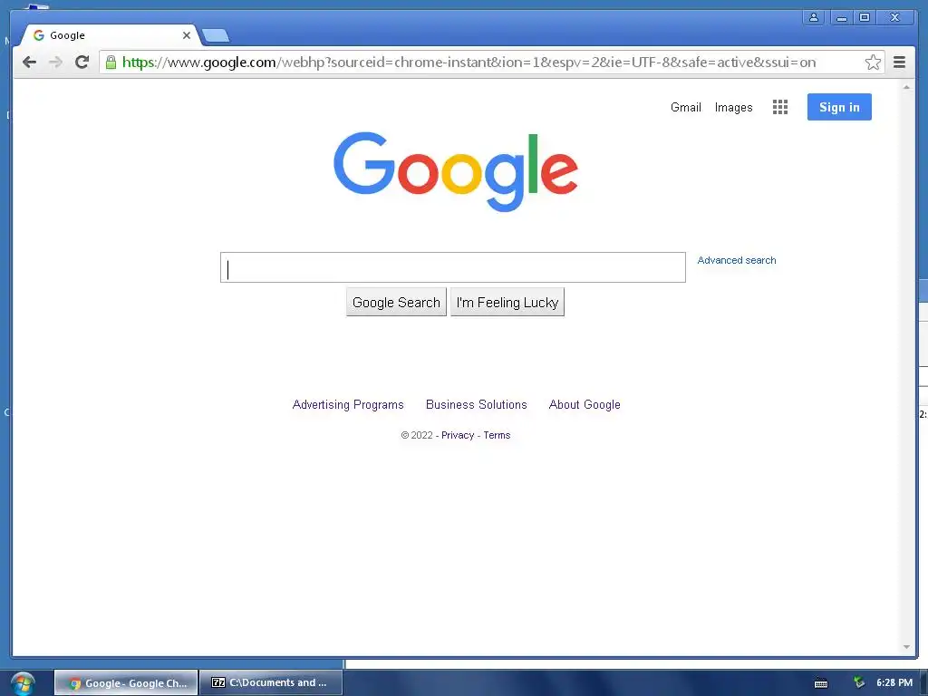The image size is (928, 696).
Task: Switch to 7-Zip C:\Documents taskbar item
Action: click(x=271, y=683)
